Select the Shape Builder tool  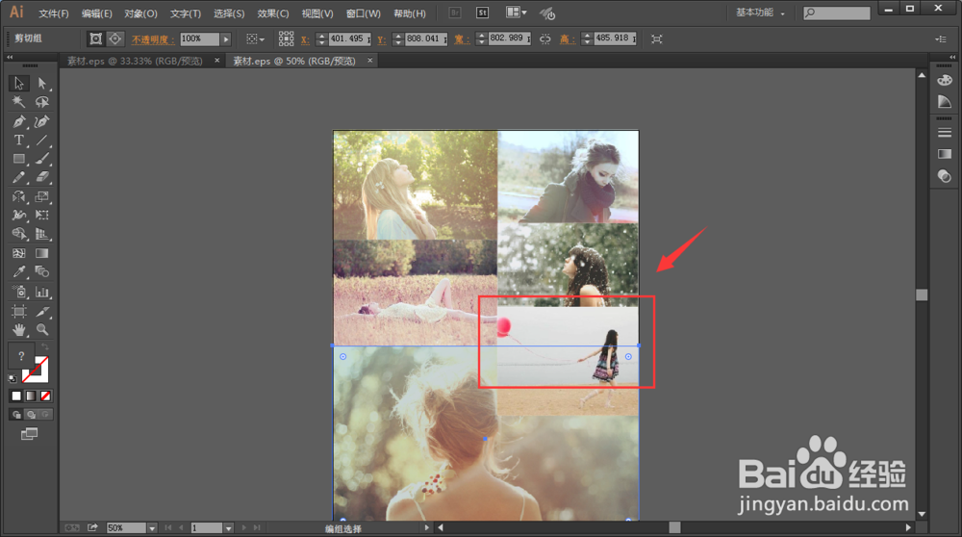(19, 234)
